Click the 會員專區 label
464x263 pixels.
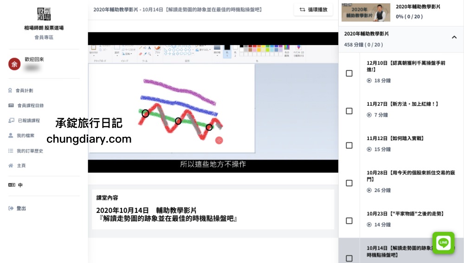[x=44, y=37]
